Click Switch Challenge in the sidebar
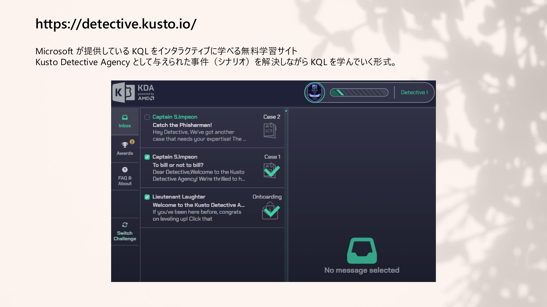 [125, 232]
